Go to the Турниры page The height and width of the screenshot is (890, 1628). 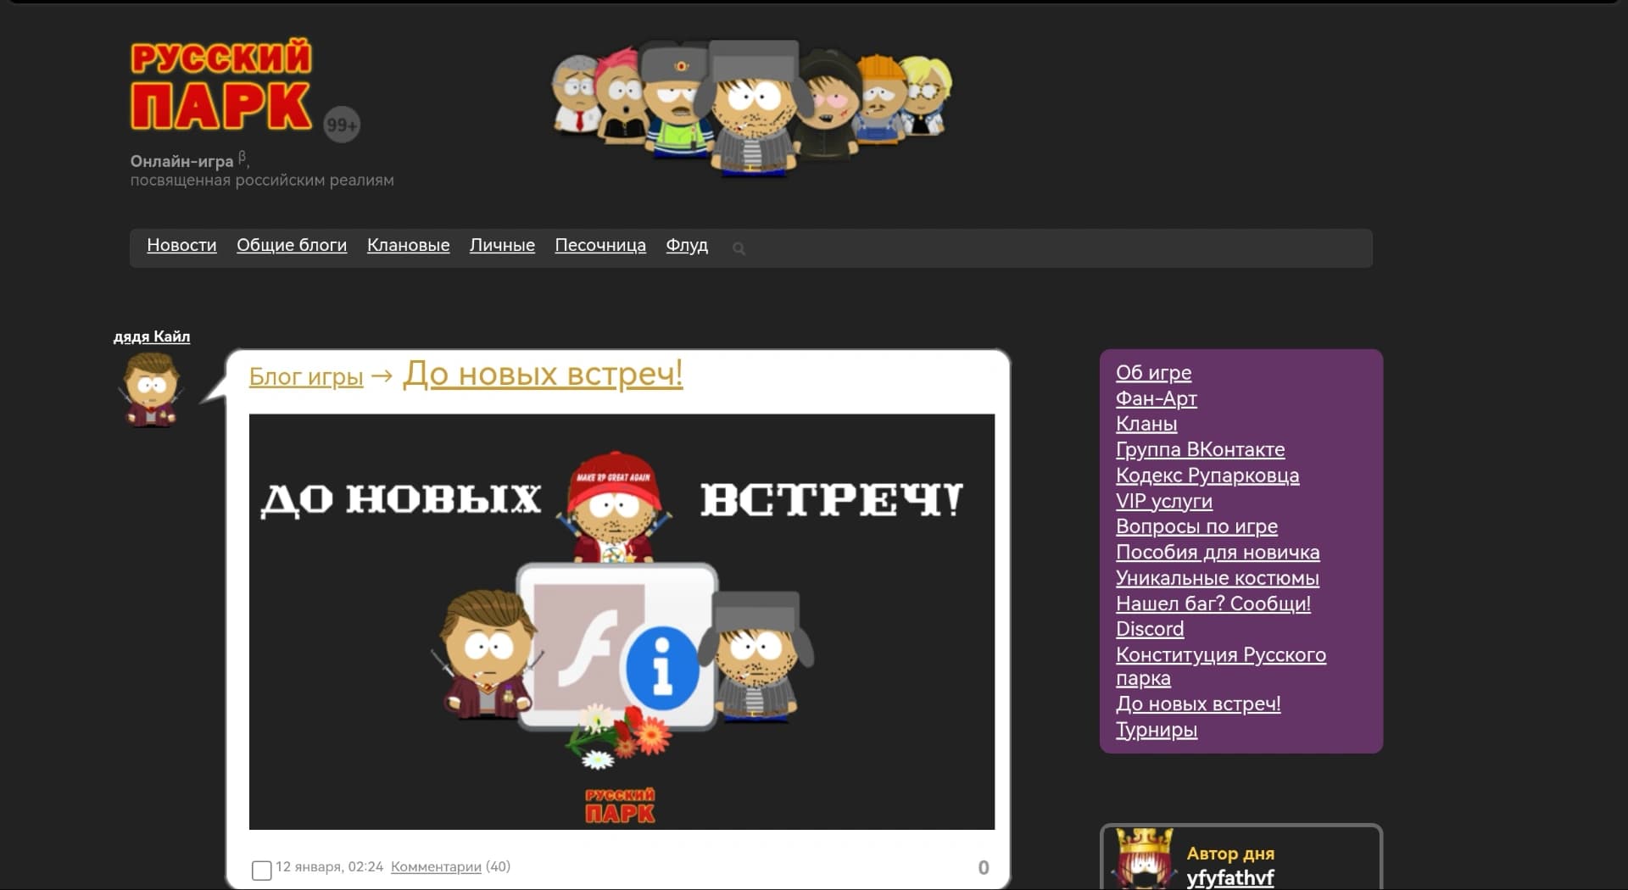tap(1157, 730)
